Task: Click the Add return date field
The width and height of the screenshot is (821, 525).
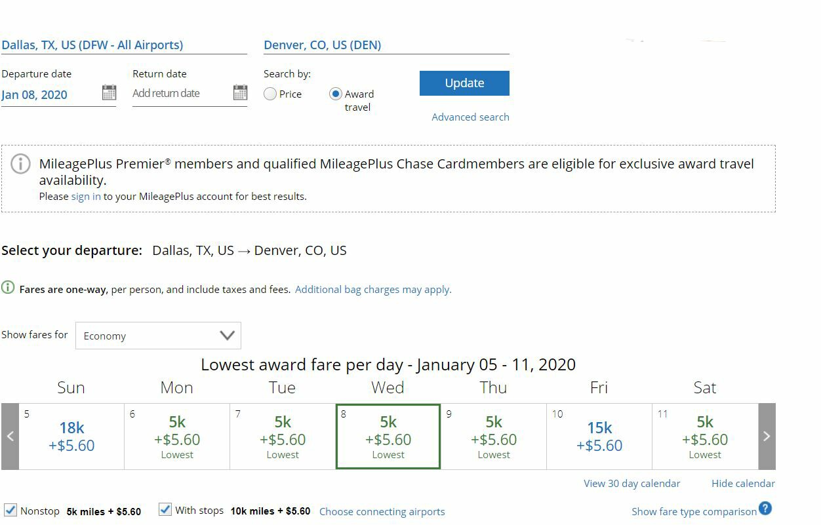Action: (x=181, y=93)
